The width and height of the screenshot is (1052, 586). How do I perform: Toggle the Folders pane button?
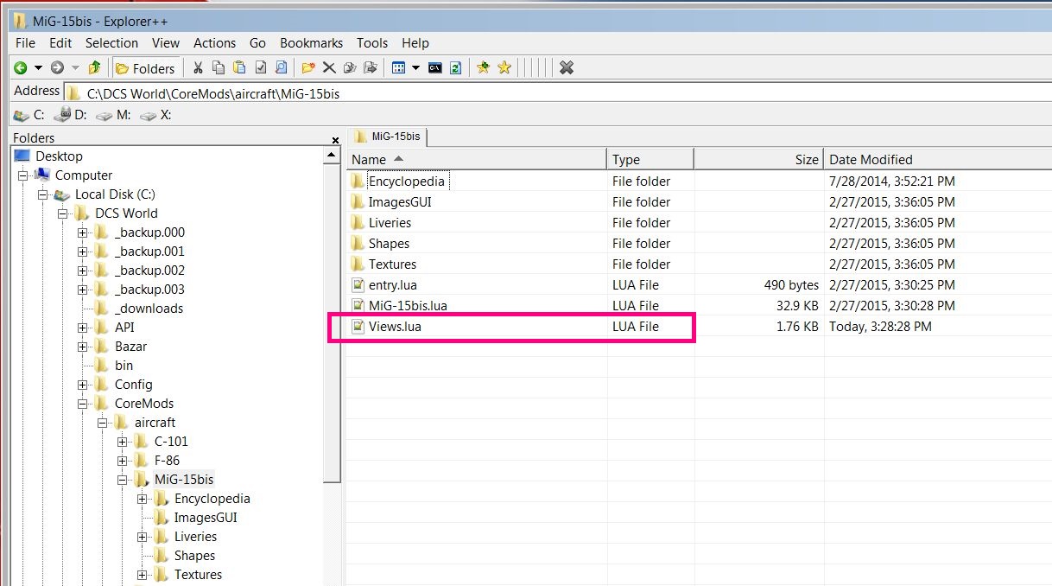(145, 67)
